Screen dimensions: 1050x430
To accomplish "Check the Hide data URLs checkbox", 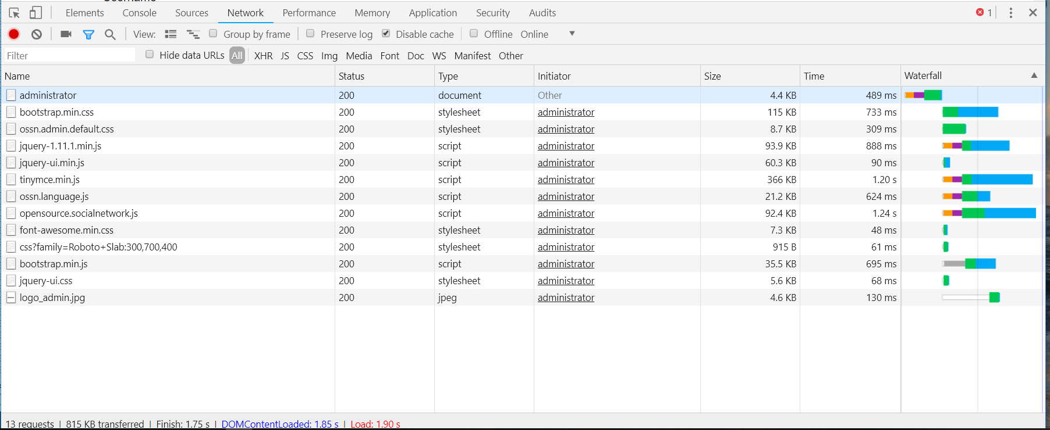I will 150,55.
